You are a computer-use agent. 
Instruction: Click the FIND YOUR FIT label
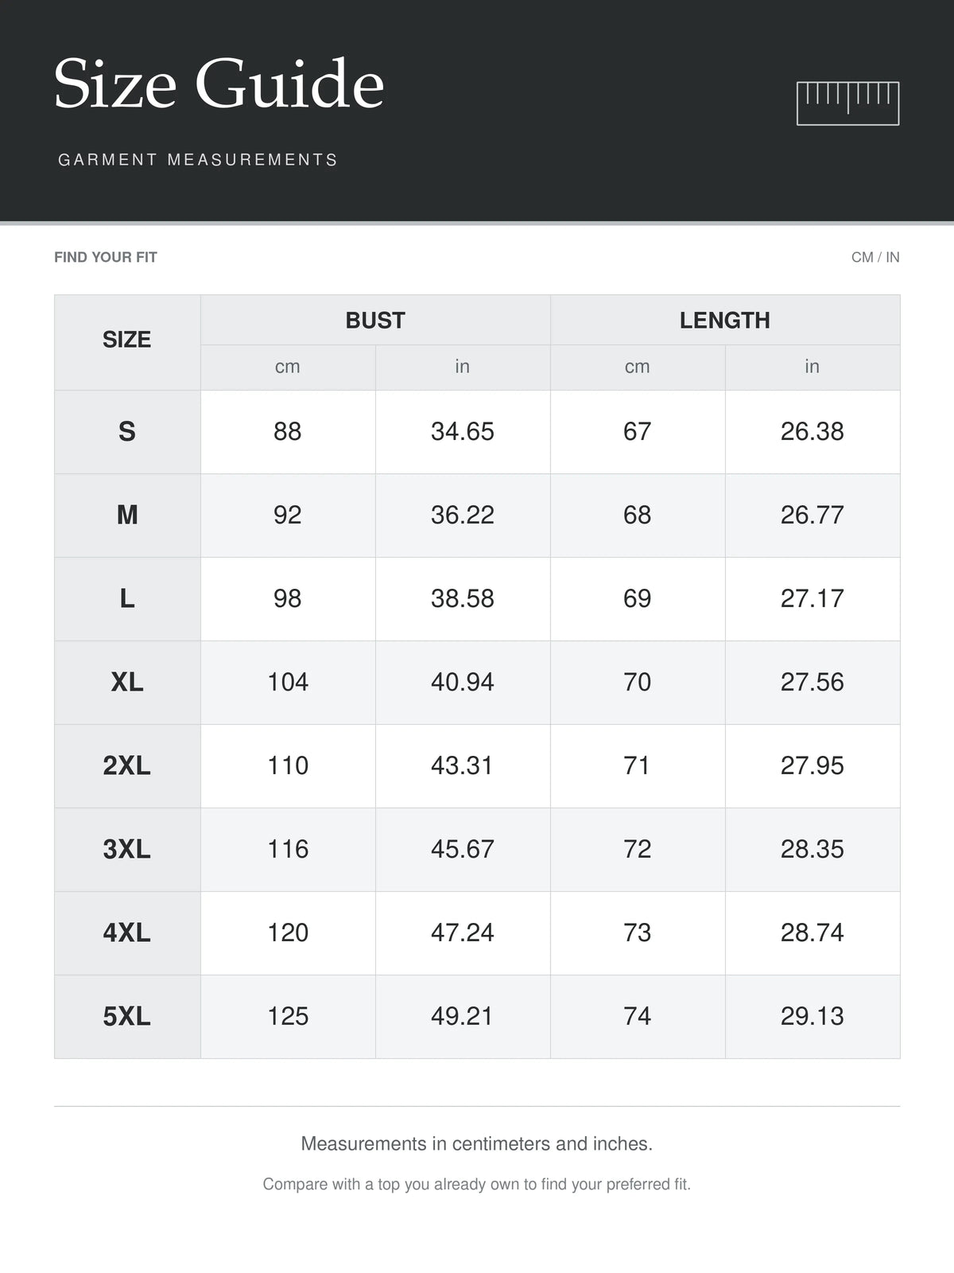pyautogui.click(x=106, y=257)
